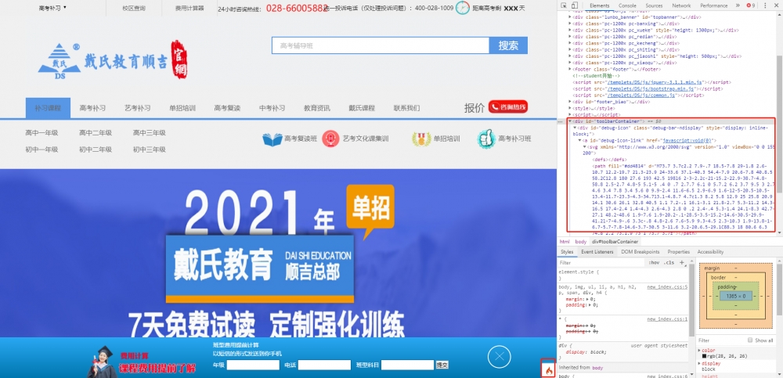Screen dimensions: 783x378
Task: Open the 联系我们 navigation menu item
Action: (x=406, y=108)
